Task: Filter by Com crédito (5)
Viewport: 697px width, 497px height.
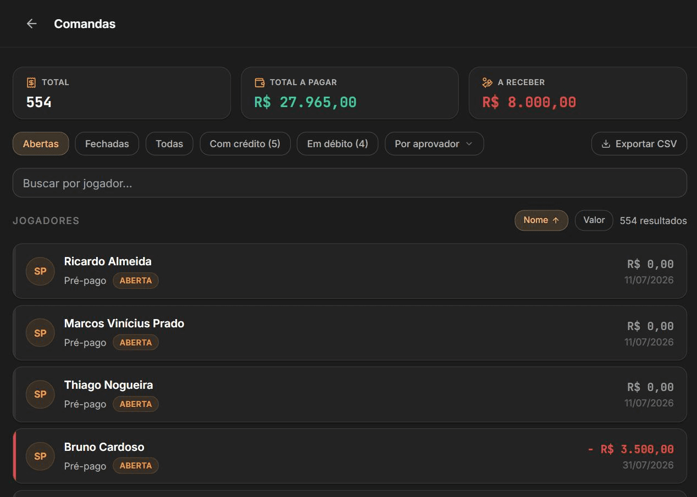Action: point(245,144)
